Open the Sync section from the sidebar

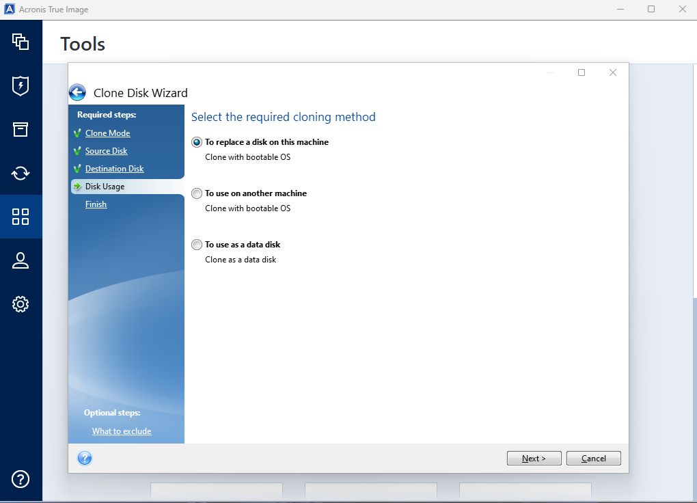20,173
